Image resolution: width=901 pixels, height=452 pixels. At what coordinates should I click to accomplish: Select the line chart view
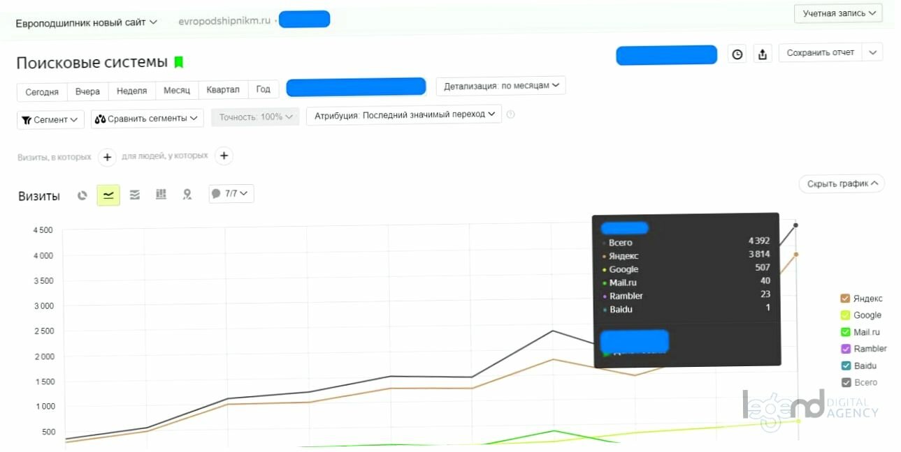pyautogui.click(x=108, y=195)
